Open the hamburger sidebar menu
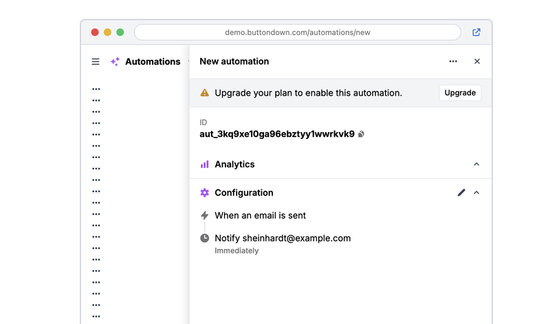Screen dimensions: 550x324 [96, 62]
